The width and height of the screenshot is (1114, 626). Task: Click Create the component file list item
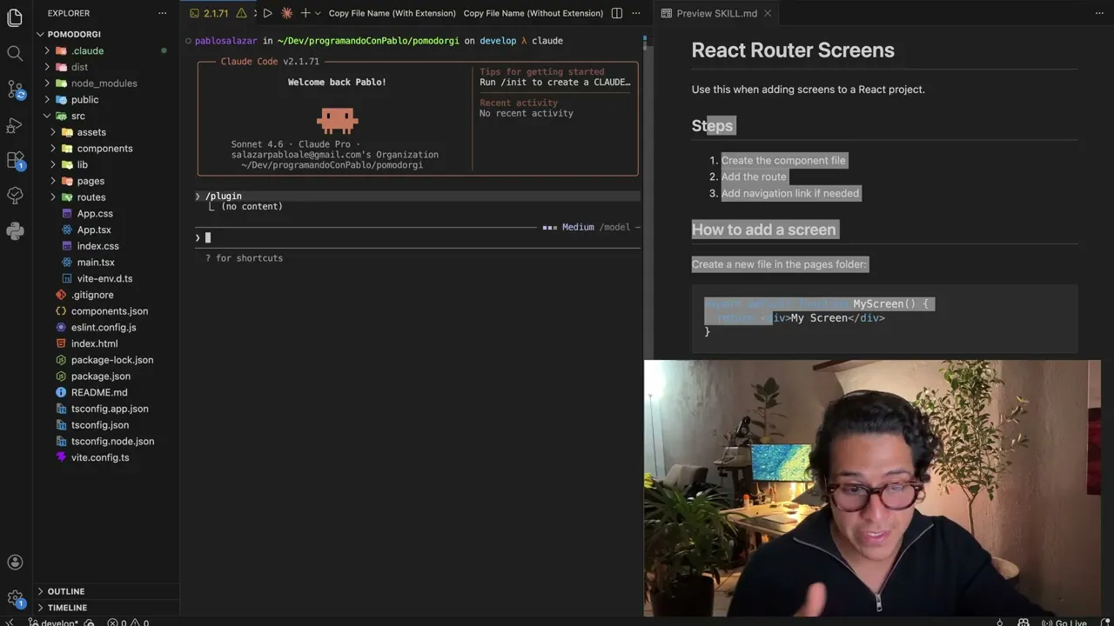(x=783, y=160)
